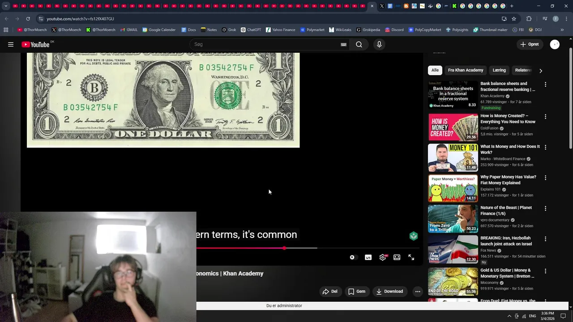Viewport: 573px width, 322px height.
Task: Expand the hidden bookmarks chevron
Action: coord(562,30)
